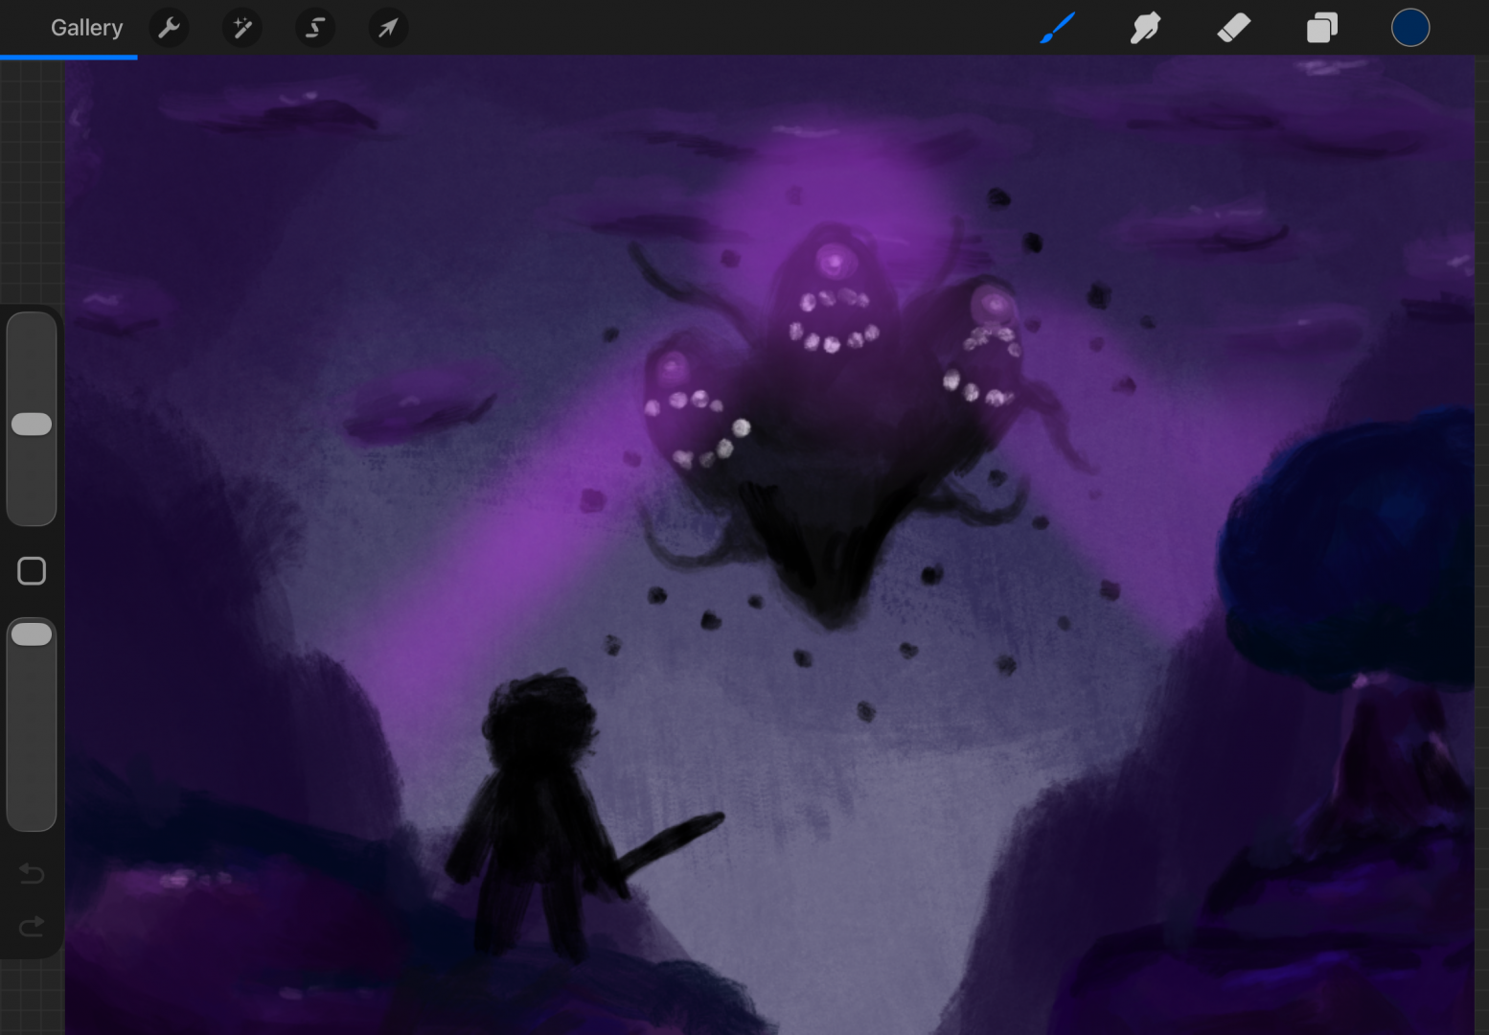1489x1035 pixels.
Task: Tap the Undo arrow in sidebar
Action: tap(32, 873)
